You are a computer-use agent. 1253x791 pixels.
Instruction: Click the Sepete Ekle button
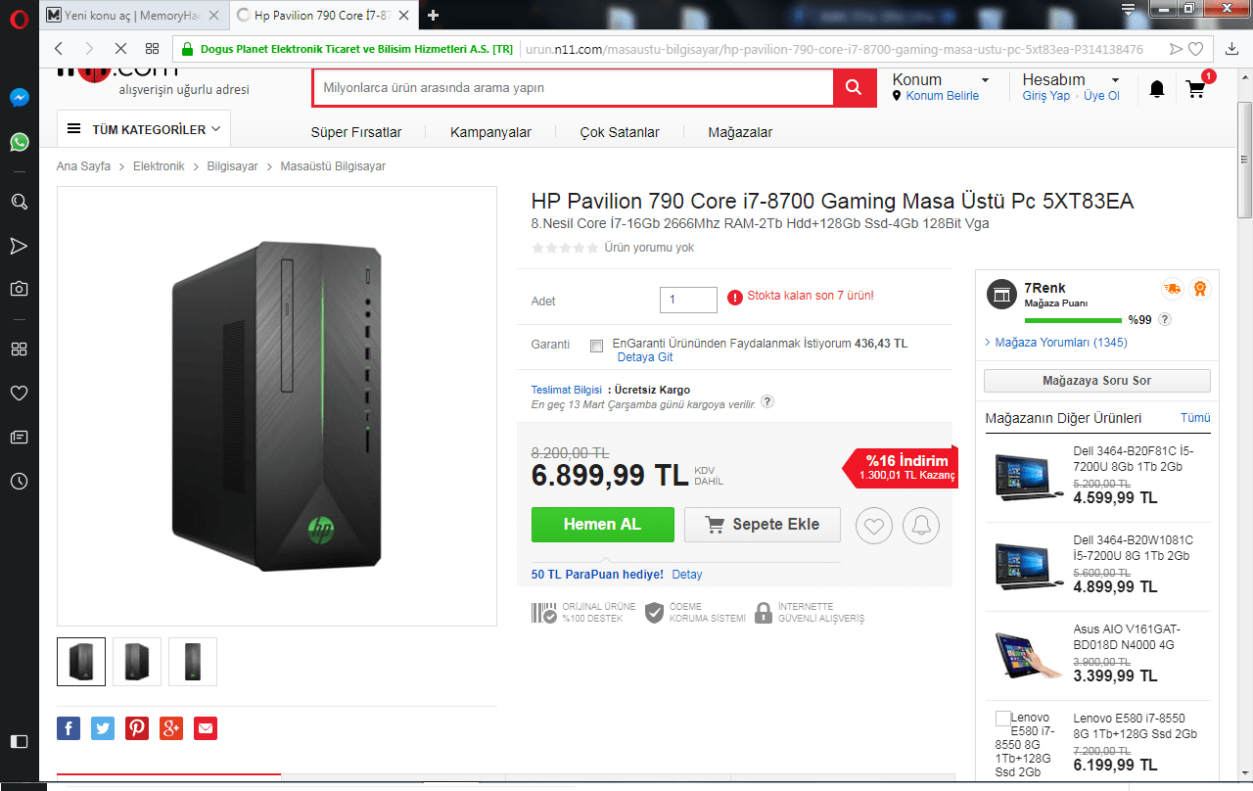pyautogui.click(x=763, y=525)
